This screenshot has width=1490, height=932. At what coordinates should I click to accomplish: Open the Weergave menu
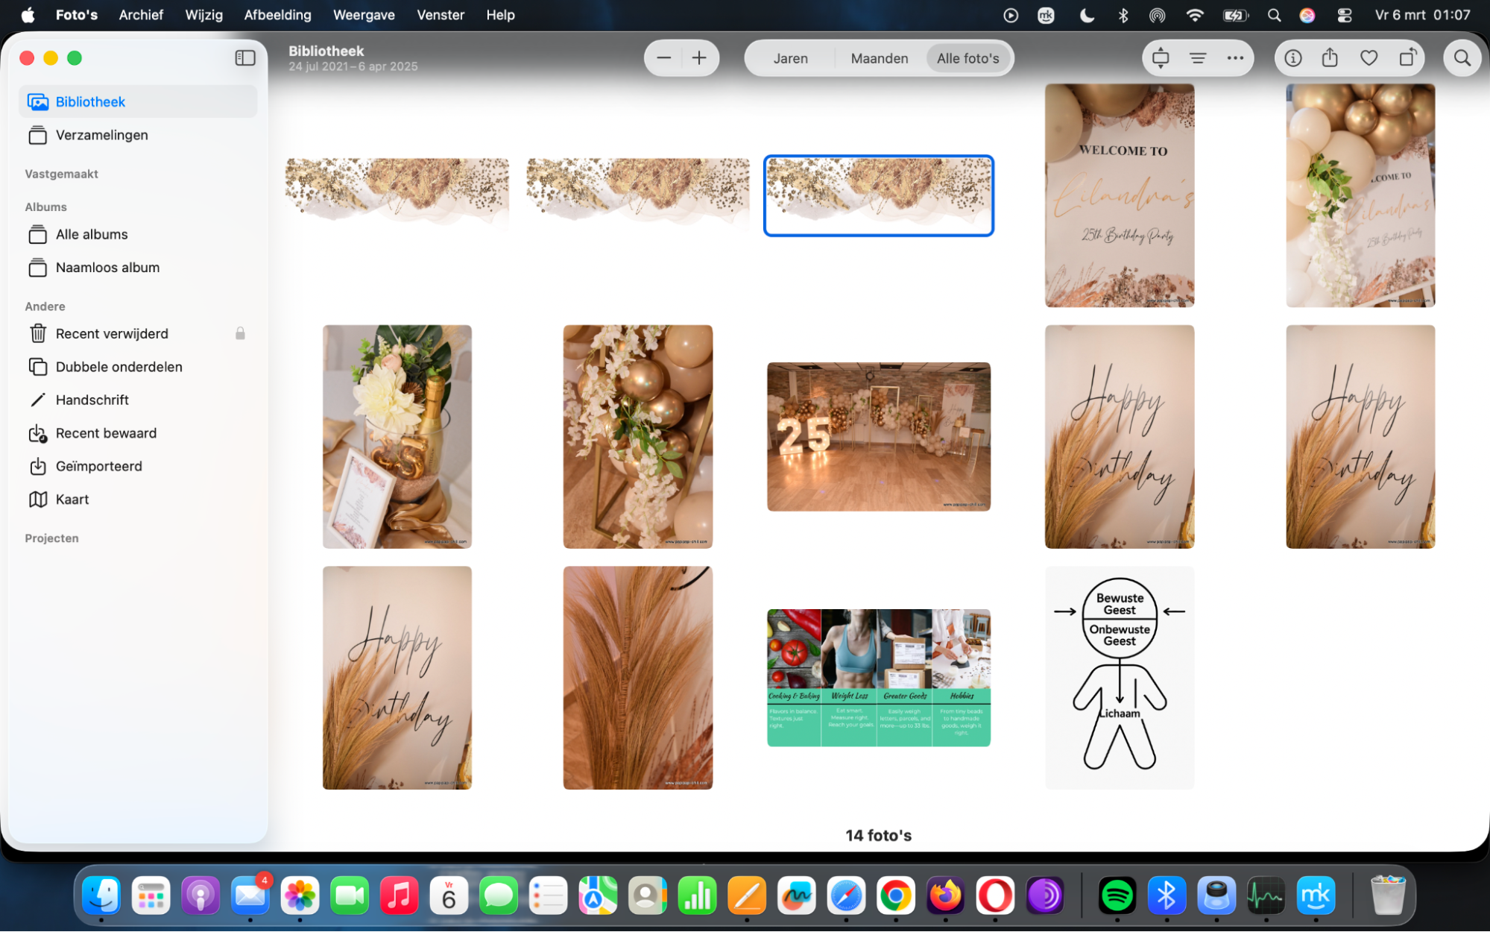(364, 14)
